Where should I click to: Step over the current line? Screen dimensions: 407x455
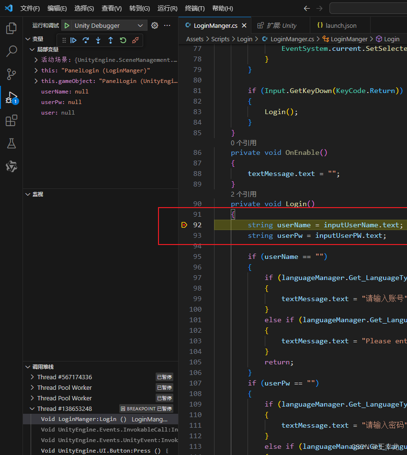86,40
